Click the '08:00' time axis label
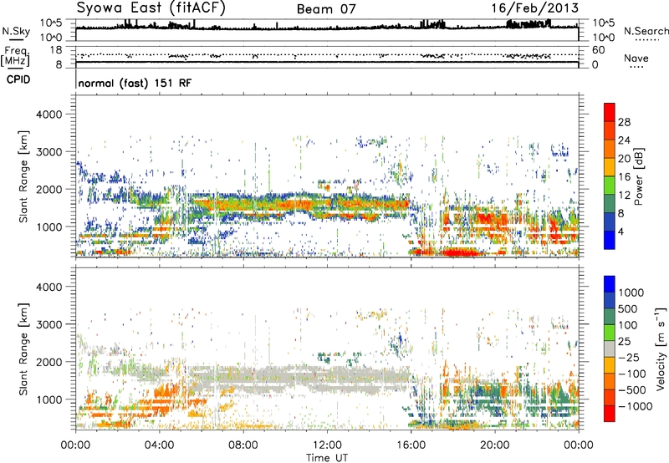 tap(243, 445)
